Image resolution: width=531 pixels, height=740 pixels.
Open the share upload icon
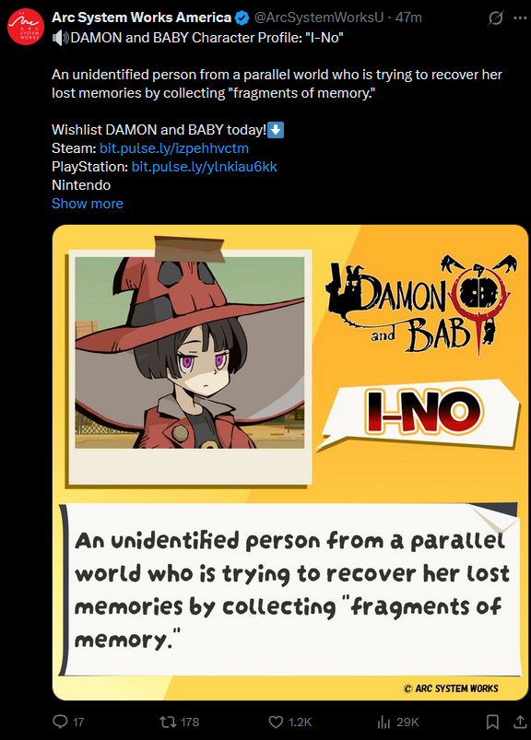520,722
